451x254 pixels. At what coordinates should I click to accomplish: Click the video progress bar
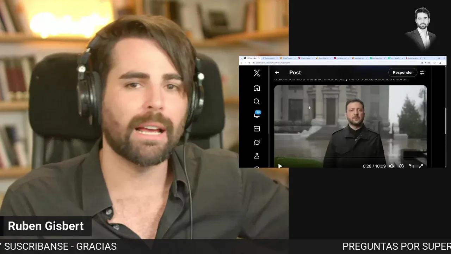pos(351,158)
